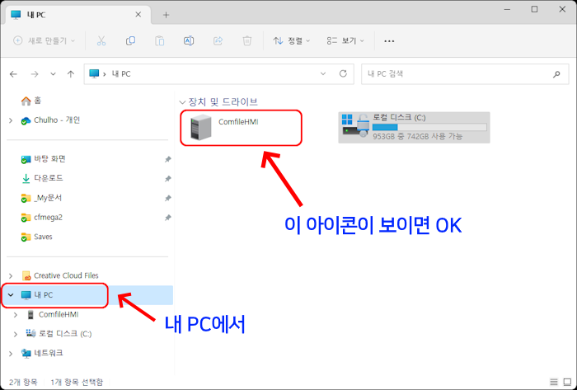Expand the ComfileHMI tree node

tap(16, 314)
